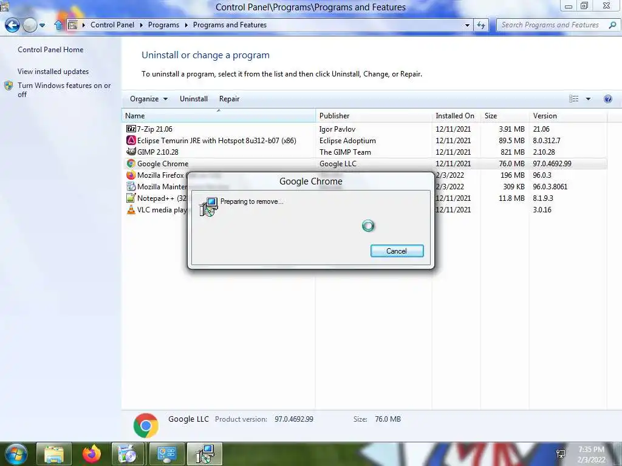Open View installed updates link
The height and width of the screenshot is (466, 622).
tap(53, 72)
